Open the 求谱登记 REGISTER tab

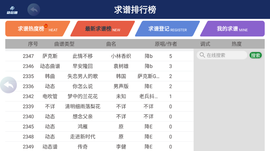pos(167,29)
